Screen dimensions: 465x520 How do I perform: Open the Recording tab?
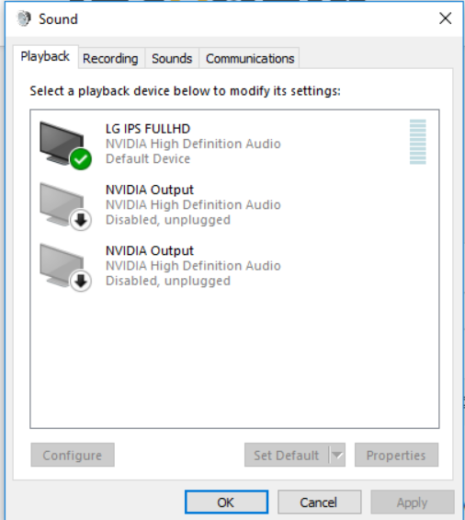pyautogui.click(x=110, y=59)
